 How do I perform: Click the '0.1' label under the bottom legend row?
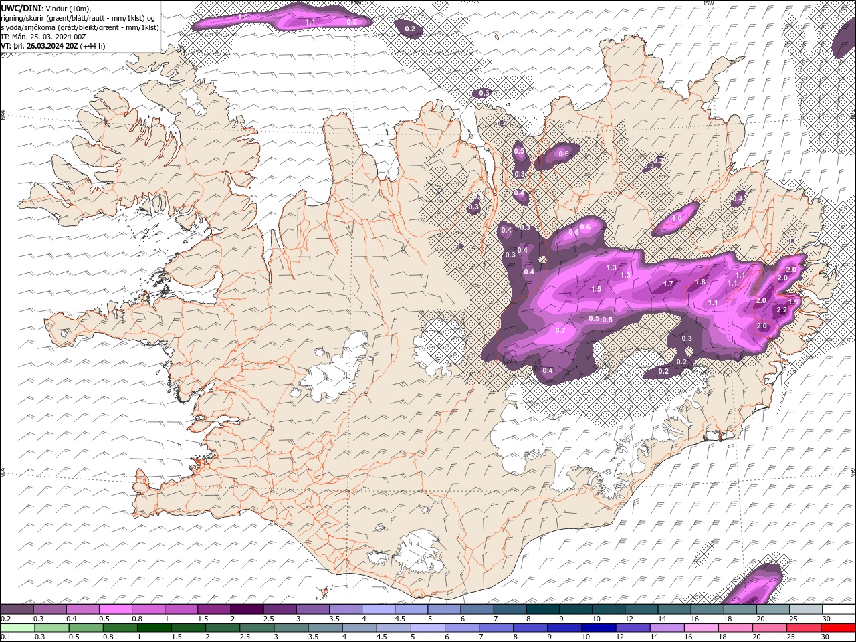tap(5, 637)
